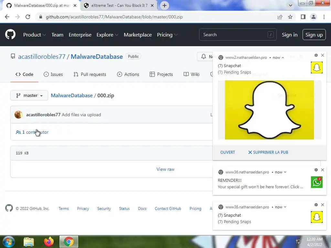Launch Firefox from the taskbar
Screen dimensions: 331x248
coord(49,242)
